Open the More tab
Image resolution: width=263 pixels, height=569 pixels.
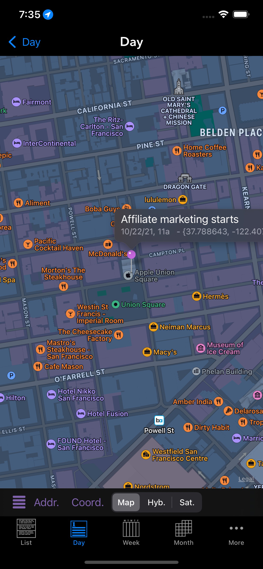[x=236, y=532]
